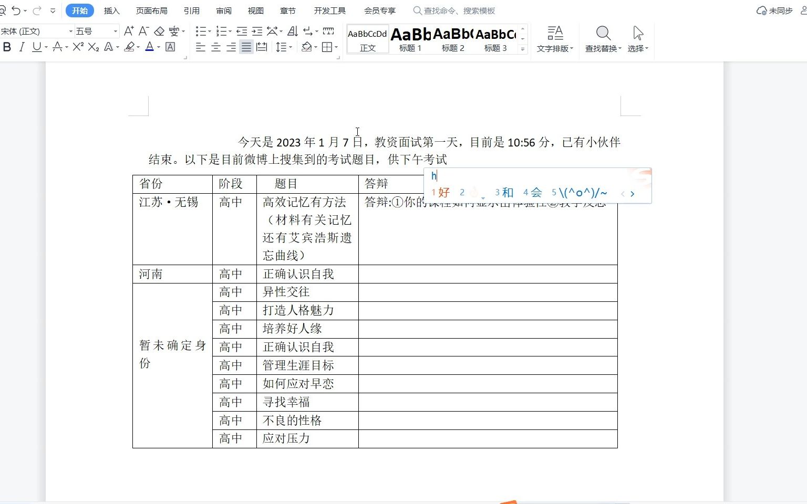Align text right
Screen dimensions: 807x504
point(231,47)
